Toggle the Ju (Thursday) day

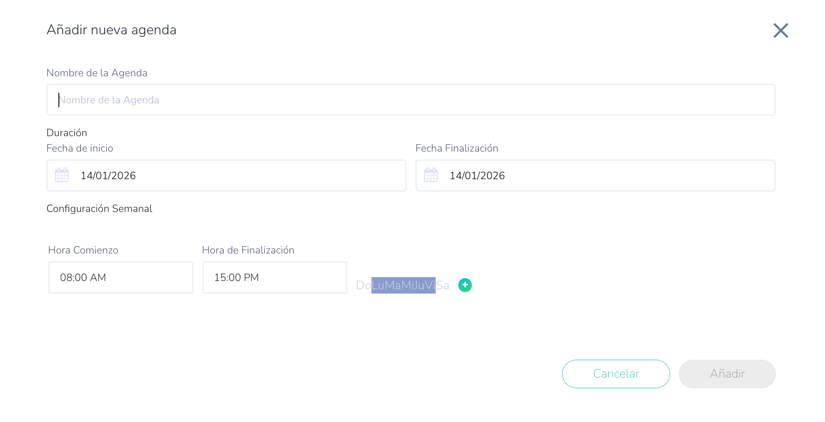(x=419, y=285)
